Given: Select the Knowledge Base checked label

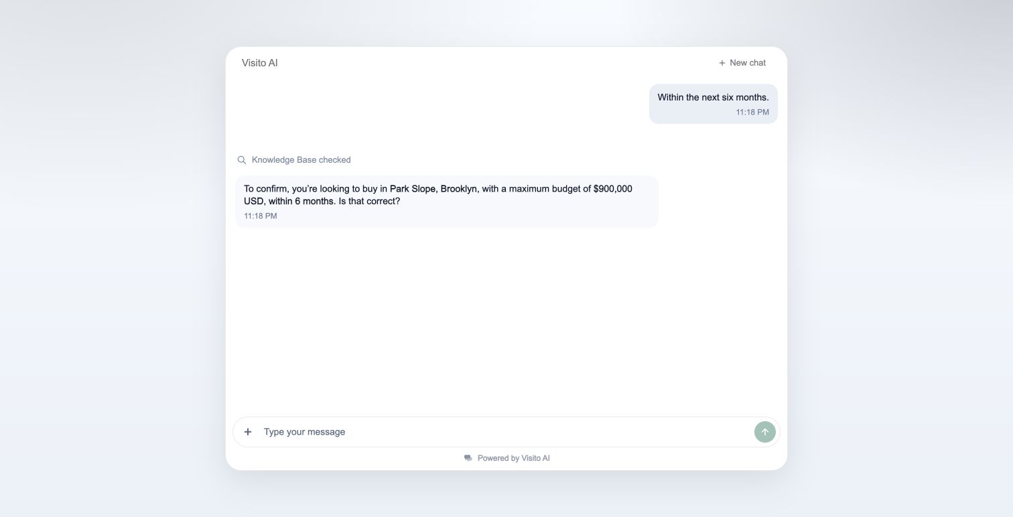Looking at the screenshot, I should pyautogui.click(x=301, y=160).
